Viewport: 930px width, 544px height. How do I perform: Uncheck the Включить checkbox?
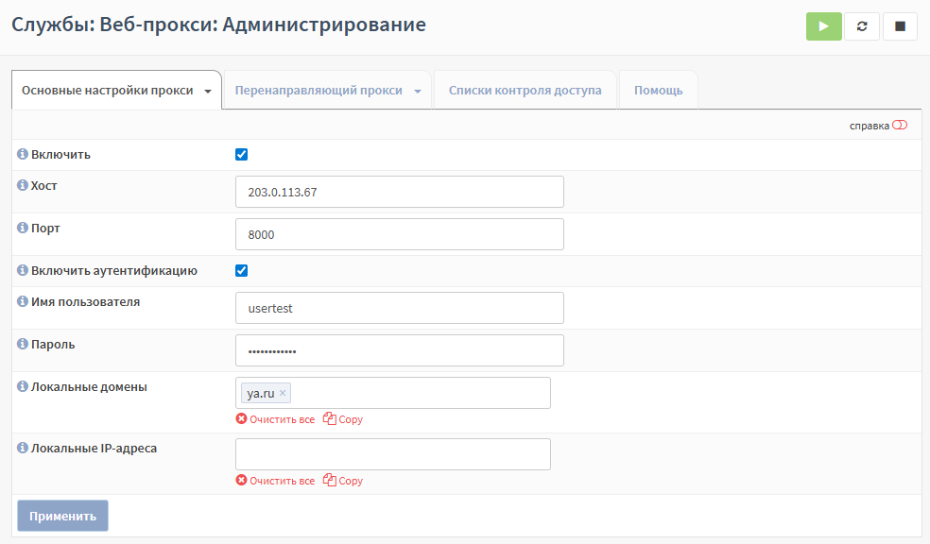(241, 155)
